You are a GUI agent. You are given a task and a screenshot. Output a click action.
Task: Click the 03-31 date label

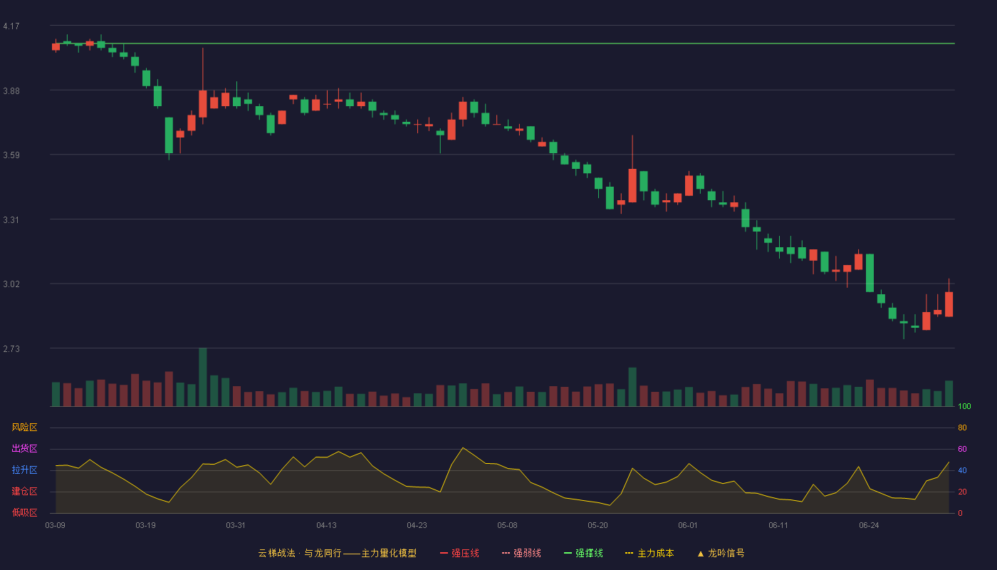(x=236, y=525)
